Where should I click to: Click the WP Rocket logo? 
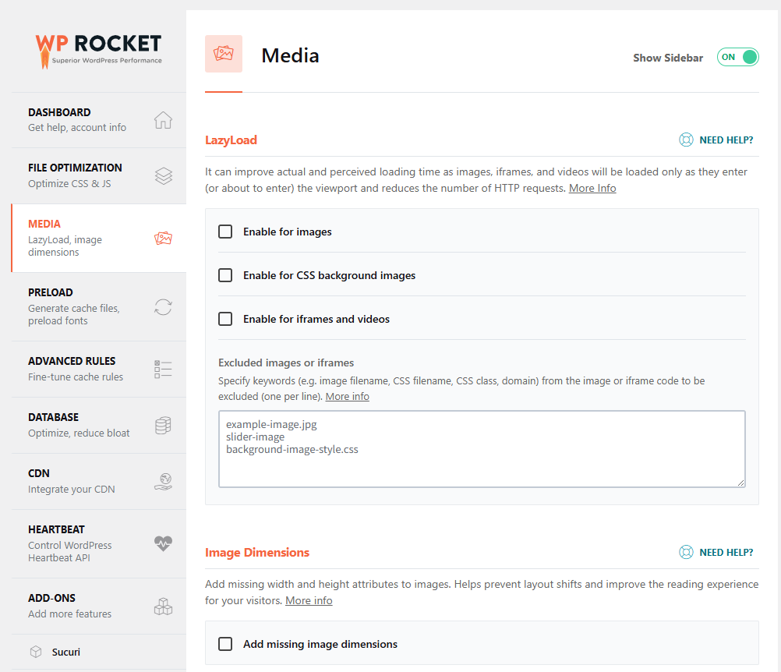pyautogui.click(x=98, y=49)
